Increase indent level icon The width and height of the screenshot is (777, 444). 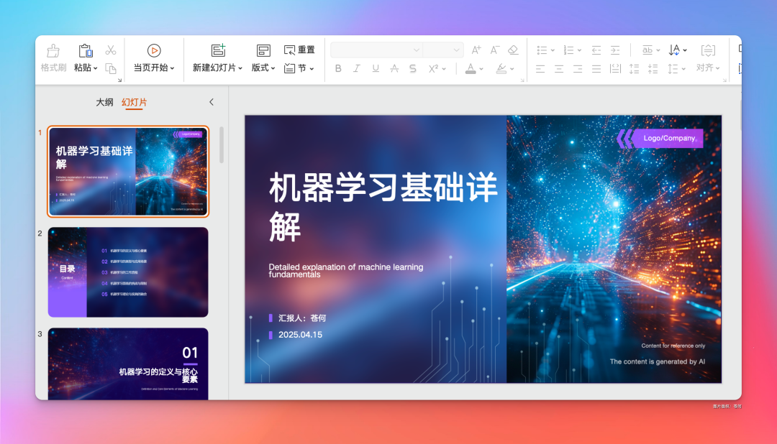point(615,50)
